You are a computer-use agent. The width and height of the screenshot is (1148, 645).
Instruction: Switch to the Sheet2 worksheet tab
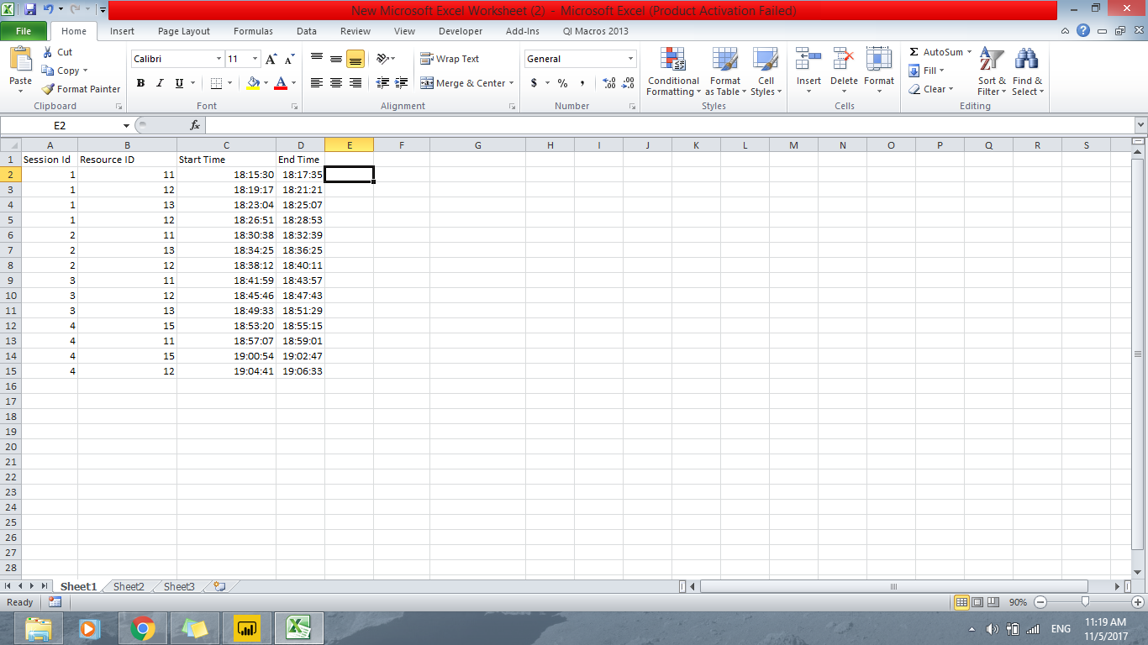click(129, 586)
